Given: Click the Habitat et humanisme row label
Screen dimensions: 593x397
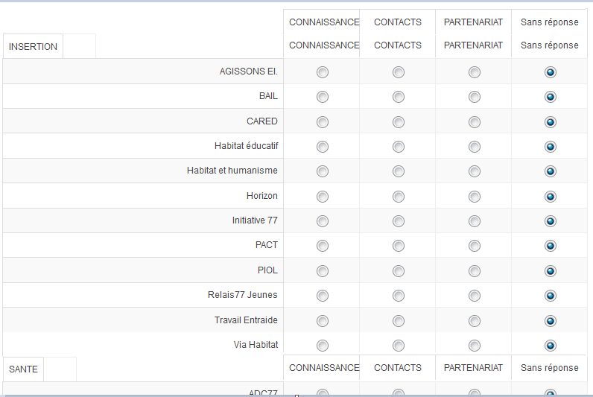Looking at the screenshot, I should coord(232,171).
